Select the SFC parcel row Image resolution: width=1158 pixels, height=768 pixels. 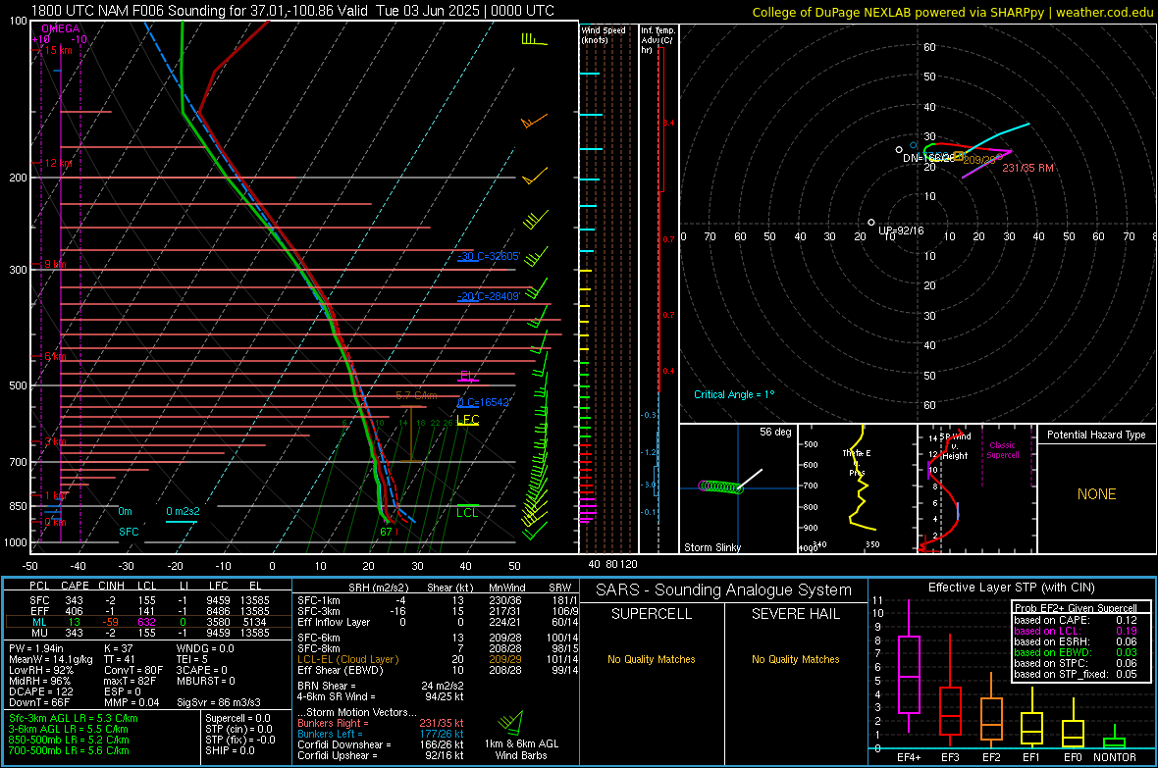[x=147, y=600]
